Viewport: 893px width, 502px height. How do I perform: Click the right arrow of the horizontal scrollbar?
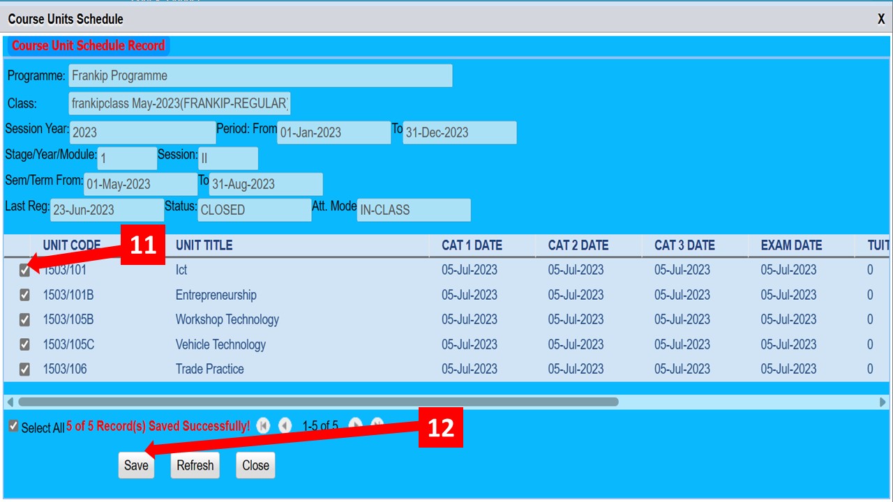click(883, 402)
